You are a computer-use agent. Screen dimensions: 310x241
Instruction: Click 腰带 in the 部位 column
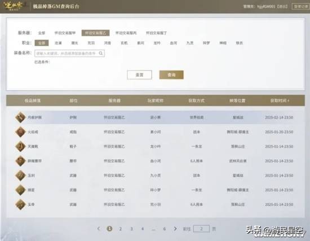tap(73, 161)
